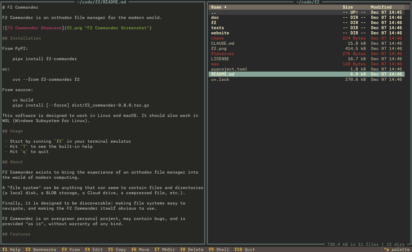Open bookmarks via f2 Bookmarks

click(x=41, y=249)
